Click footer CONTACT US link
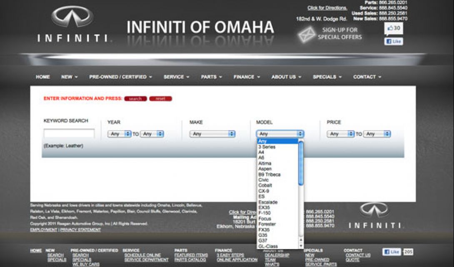 tap(358, 255)
